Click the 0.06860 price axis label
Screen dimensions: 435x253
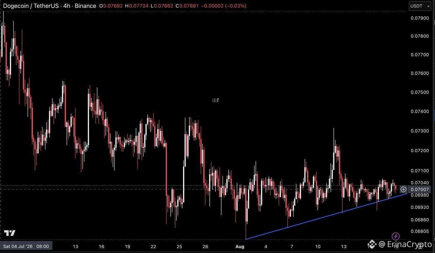coord(420,220)
